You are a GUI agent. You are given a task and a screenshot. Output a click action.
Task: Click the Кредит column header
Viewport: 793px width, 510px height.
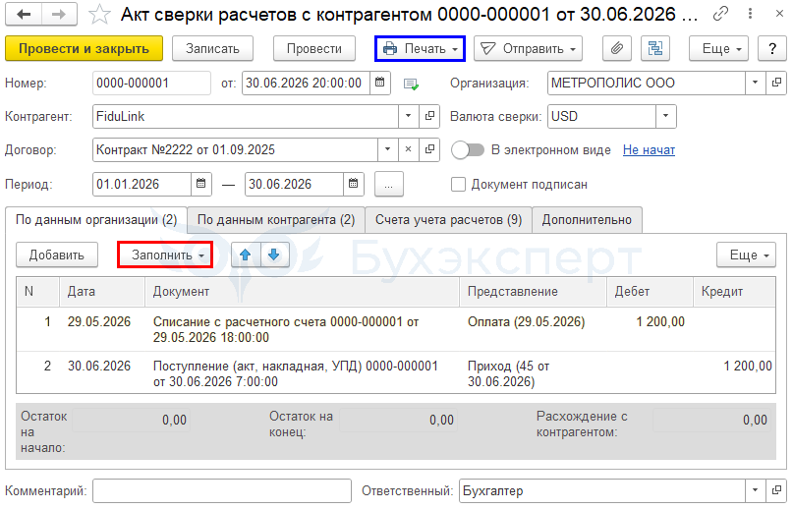click(x=734, y=292)
